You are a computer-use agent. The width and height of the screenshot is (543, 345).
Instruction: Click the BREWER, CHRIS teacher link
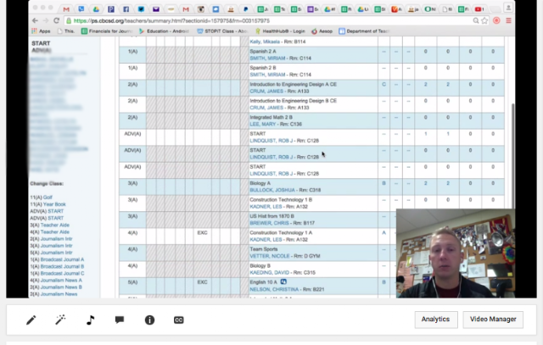click(269, 223)
